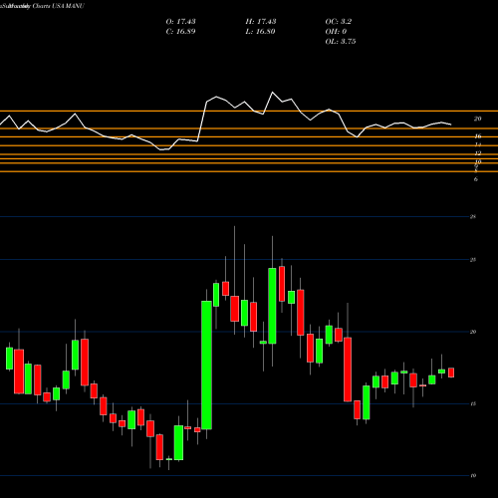Click the low price value L: 16.80
The height and width of the screenshot is (498, 498).
(x=260, y=32)
